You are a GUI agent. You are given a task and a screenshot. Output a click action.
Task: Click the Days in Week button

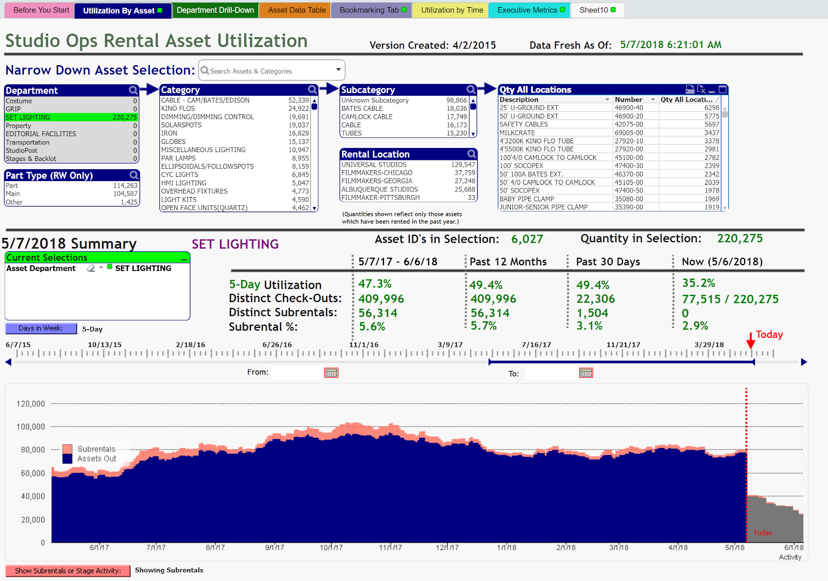pyautogui.click(x=41, y=329)
